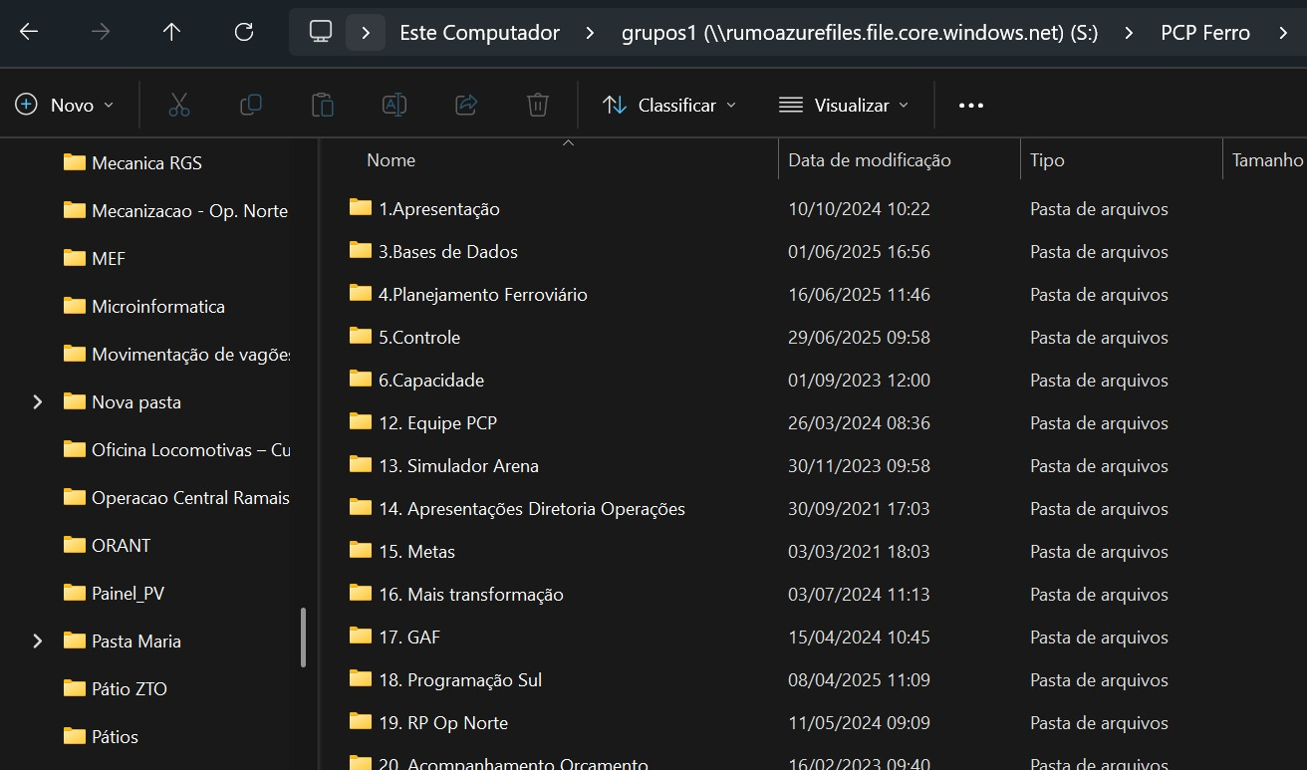
Task: Click the PCP Ferro breadcrumb
Action: 1205,33
